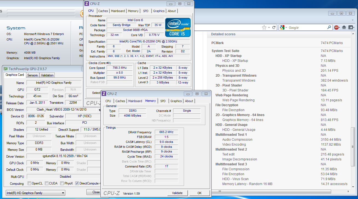This screenshot has height=199, width=358.
Task: Click the Detailed scores heading
Action: [x=223, y=34]
